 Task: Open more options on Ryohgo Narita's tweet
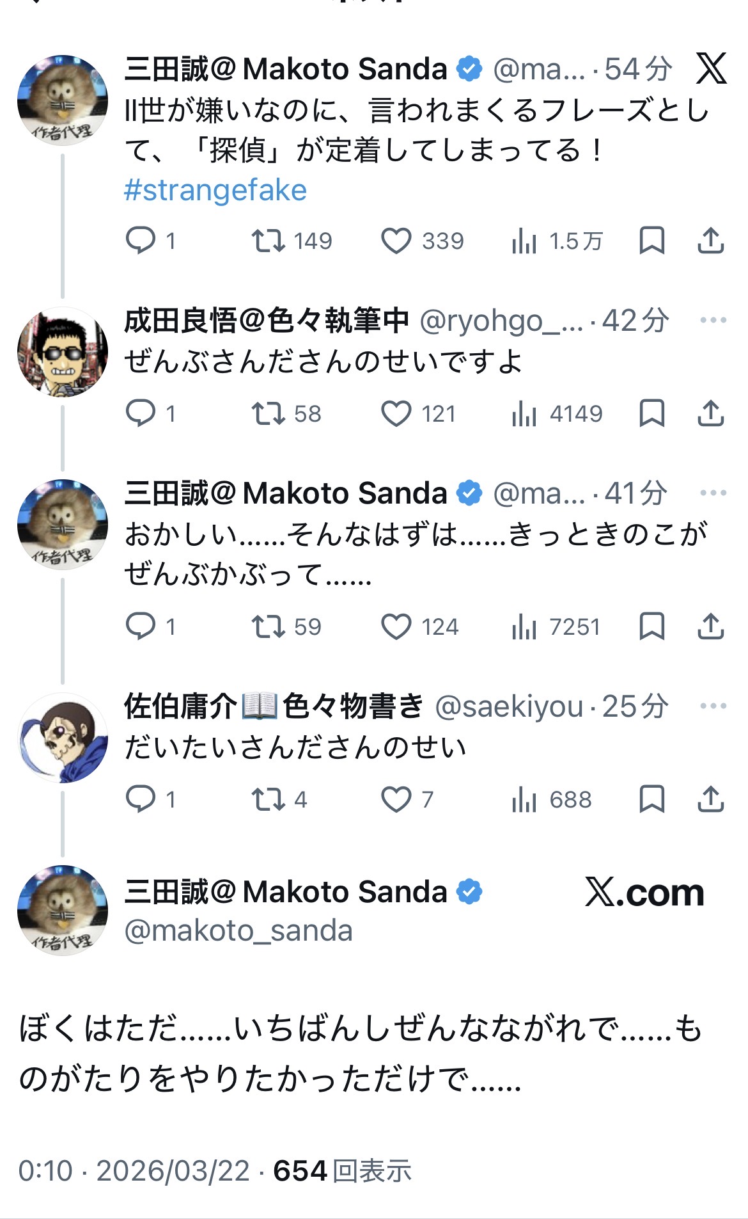713,320
